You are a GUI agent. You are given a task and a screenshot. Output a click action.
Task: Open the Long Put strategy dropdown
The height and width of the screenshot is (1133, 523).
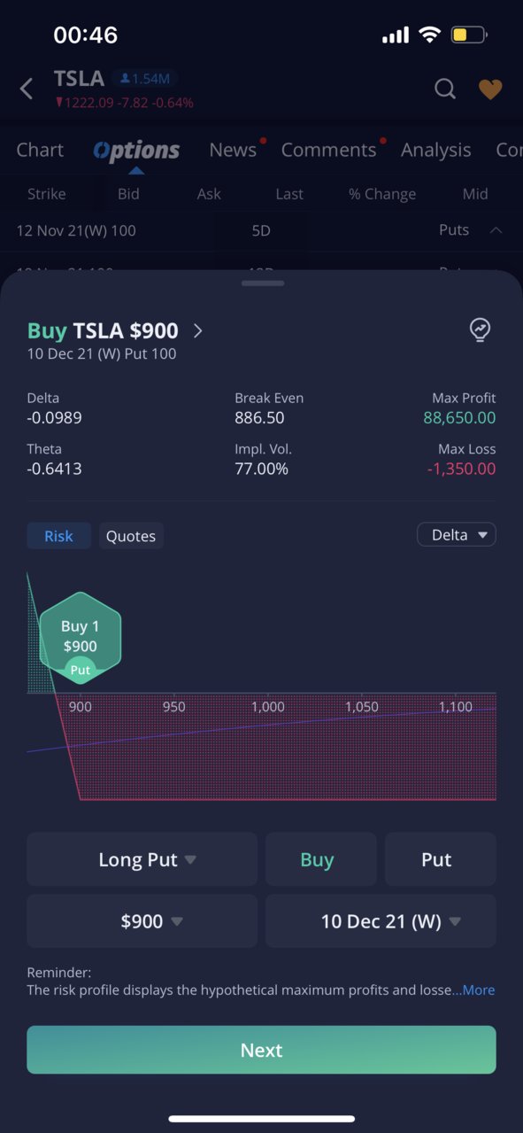[142, 859]
